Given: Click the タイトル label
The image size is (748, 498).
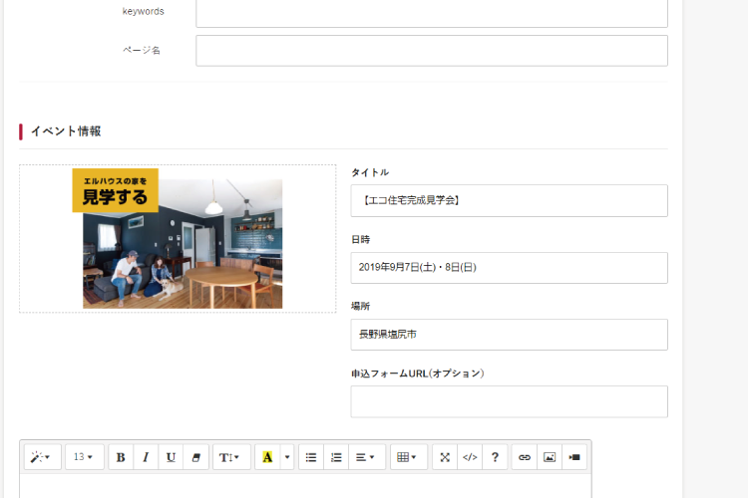Looking at the screenshot, I should [370, 172].
